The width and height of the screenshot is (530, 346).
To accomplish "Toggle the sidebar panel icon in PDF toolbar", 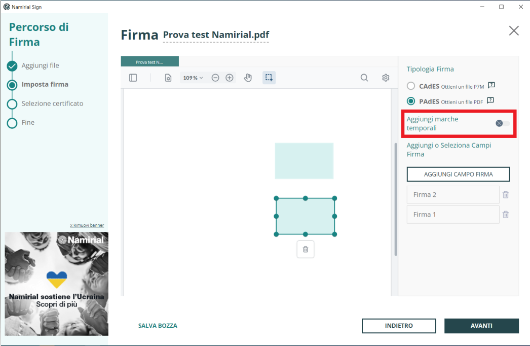I will (x=133, y=78).
